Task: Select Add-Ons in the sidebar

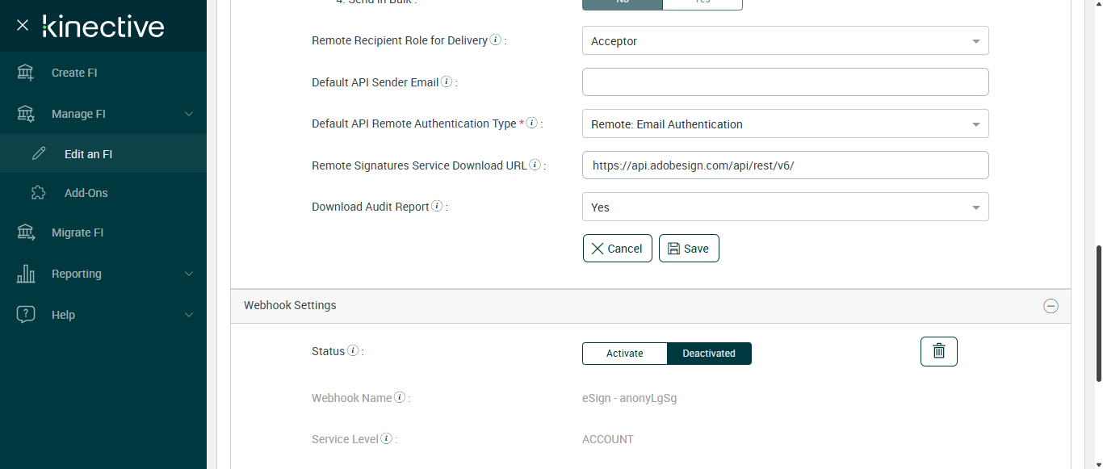Action: pos(86,193)
